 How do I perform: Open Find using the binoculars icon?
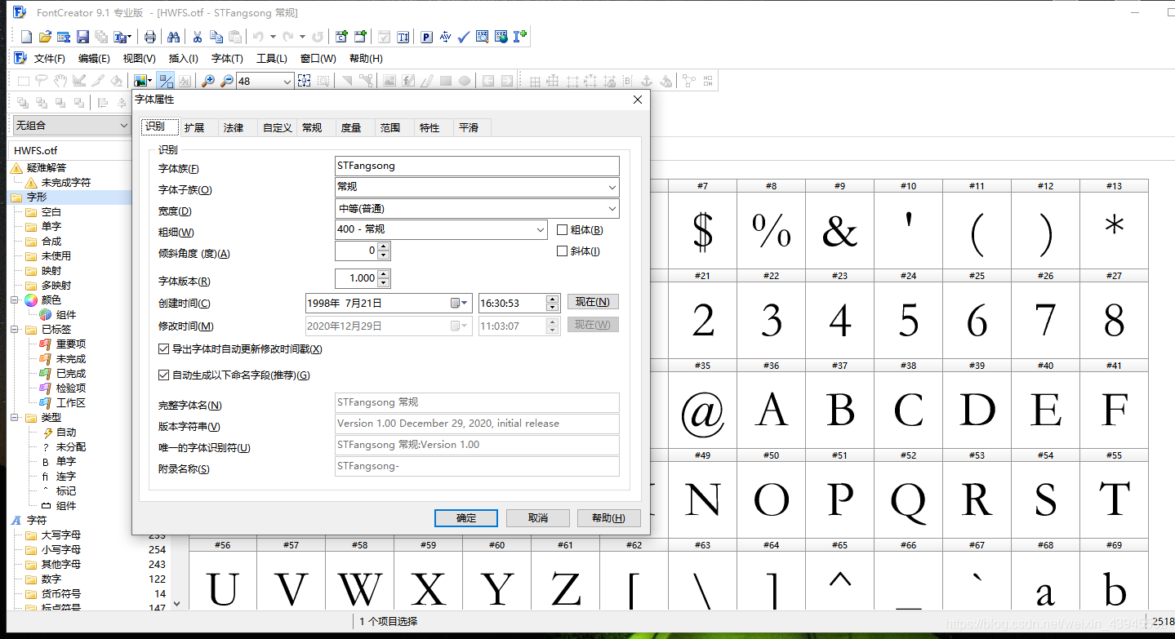(173, 37)
